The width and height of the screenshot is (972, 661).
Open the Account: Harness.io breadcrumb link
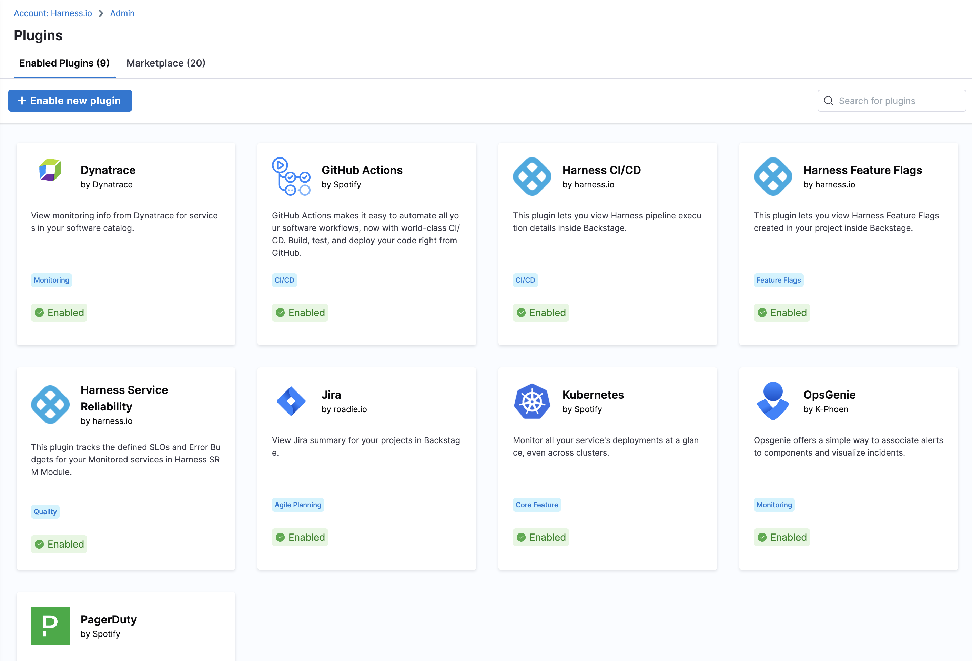(52, 13)
